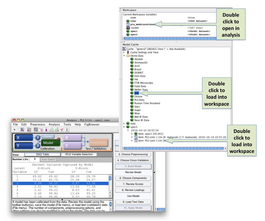Click the Workspace variables horizontal scrollbar
This screenshot has width=265, height=221.
[x=169, y=38]
